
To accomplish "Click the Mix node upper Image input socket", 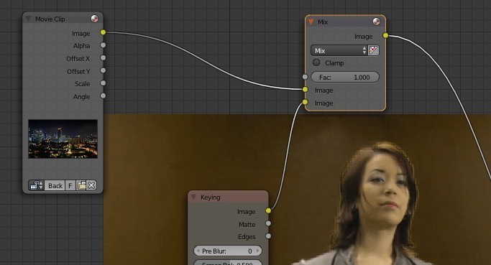I will pos(306,90).
